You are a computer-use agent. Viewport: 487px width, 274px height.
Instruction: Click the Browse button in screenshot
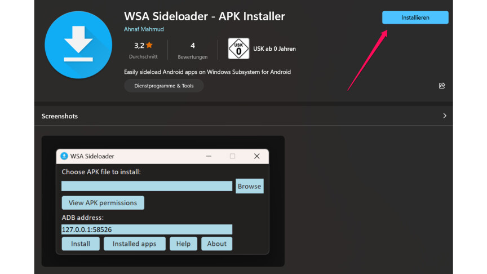[249, 186]
